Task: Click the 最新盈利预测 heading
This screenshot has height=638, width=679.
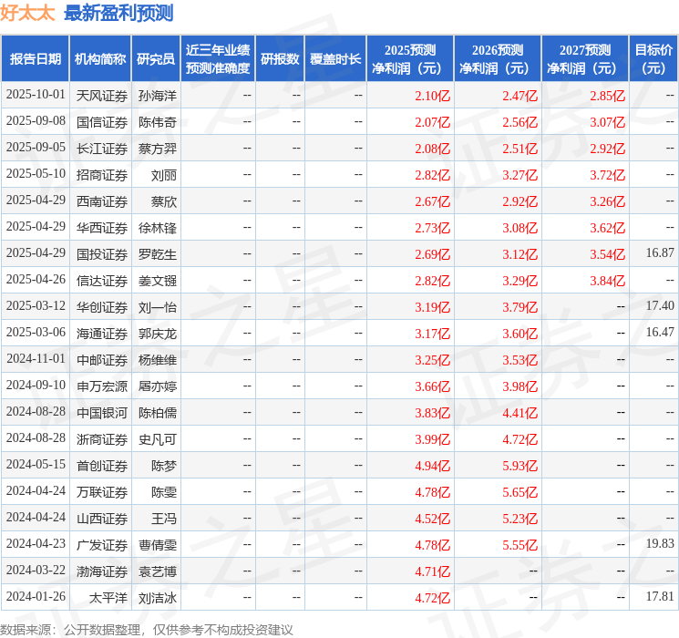Action: tap(118, 13)
